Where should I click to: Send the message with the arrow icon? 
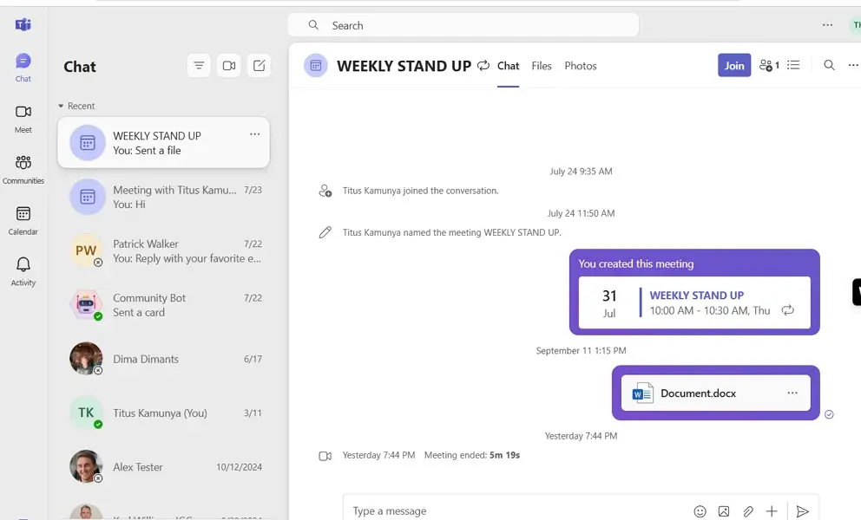[803, 511]
